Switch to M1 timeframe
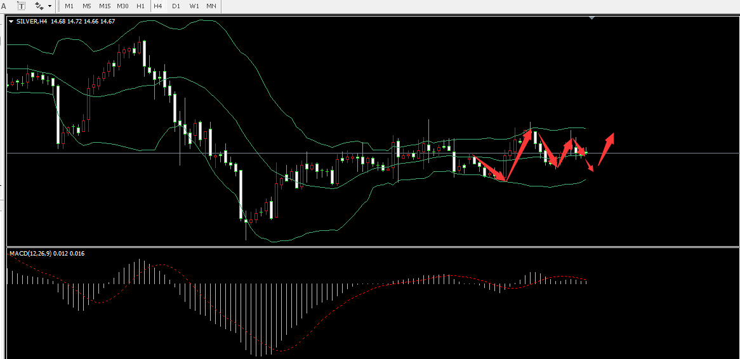The height and width of the screenshot is (359, 740). point(69,6)
